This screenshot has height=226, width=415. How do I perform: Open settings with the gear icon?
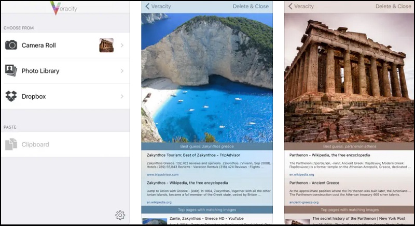[120, 215]
